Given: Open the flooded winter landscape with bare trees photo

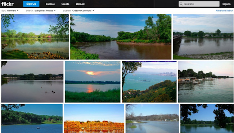Looking at the screenshot, I should (152, 119).
